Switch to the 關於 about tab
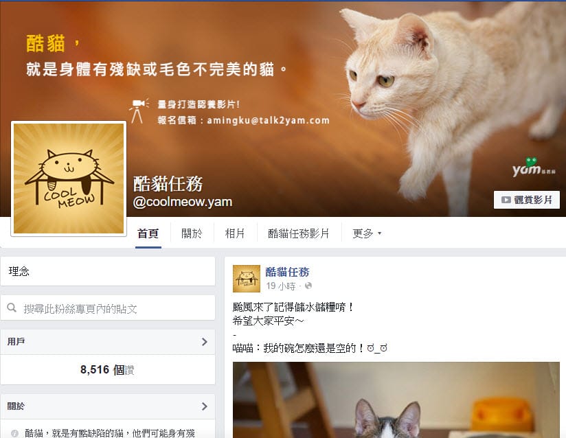Screen dimensions: 566x438 pos(192,233)
